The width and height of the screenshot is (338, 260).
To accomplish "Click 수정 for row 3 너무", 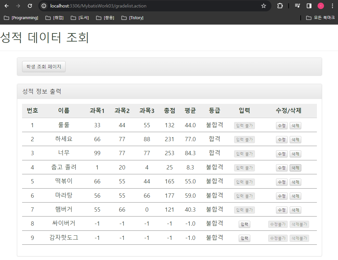I will 282,154.
